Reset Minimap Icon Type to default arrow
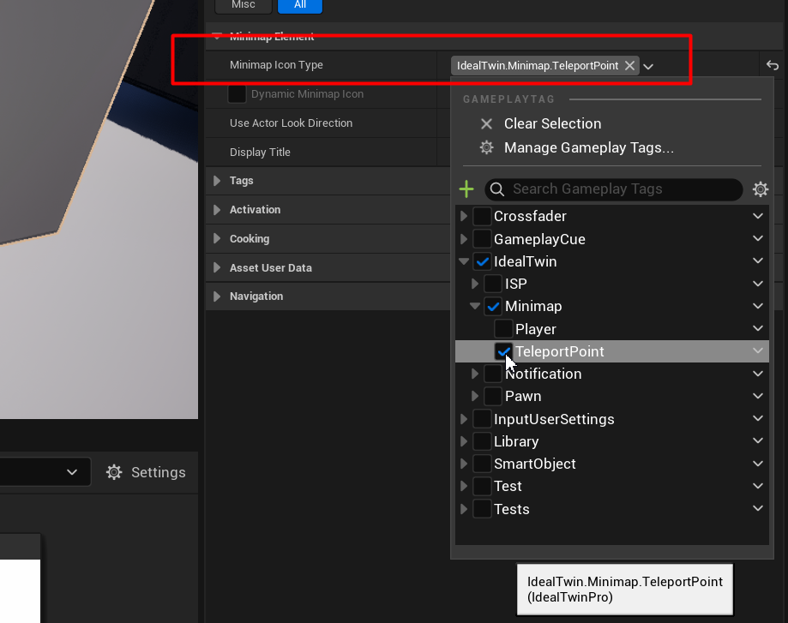 (772, 66)
